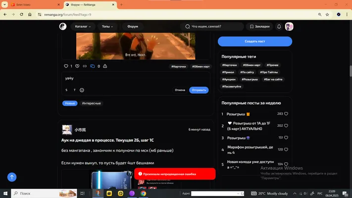Open user profile avatar menu
The height and width of the screenshot is (198, 352).
(x=289, y=27)
